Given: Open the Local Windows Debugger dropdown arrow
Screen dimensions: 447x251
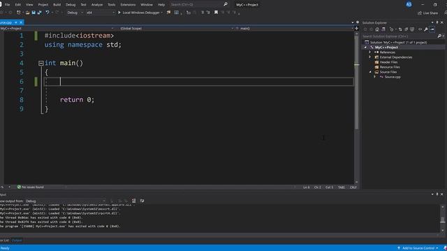Looking at the screenshot, I should pyautogui.click(x=162, y=13).
